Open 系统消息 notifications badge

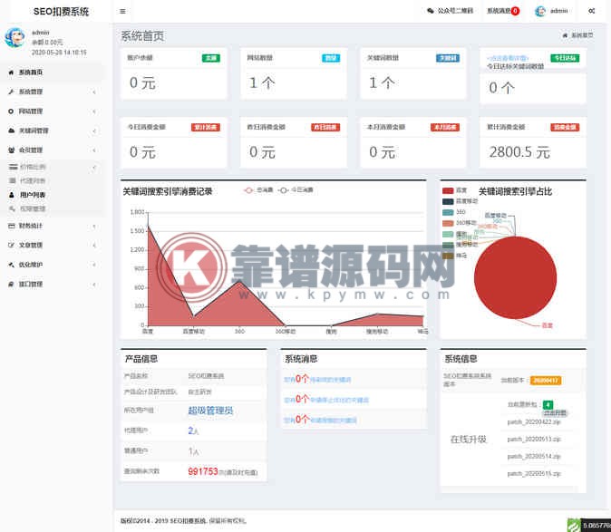coord(515,11)
